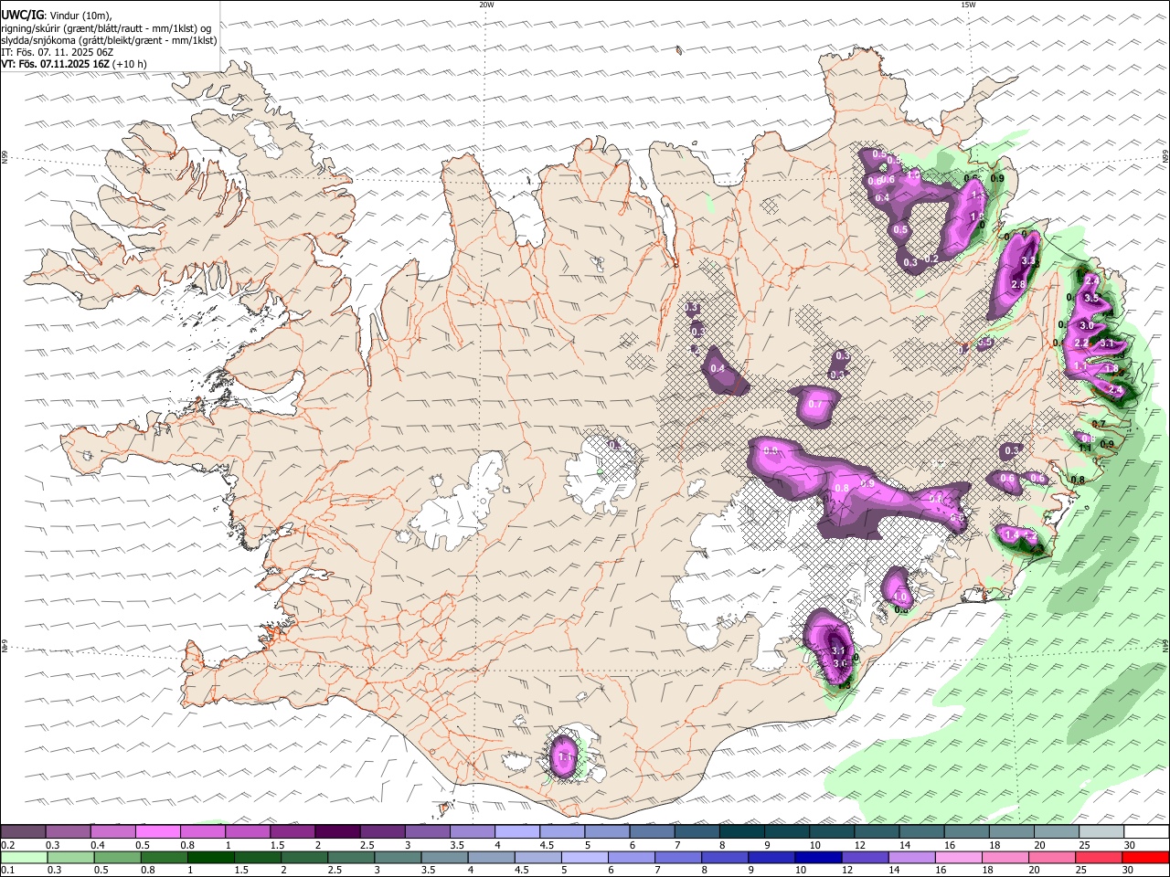1170x877 pixels.
Task: Click the 1.0 value on the glacier's edge
Action: [901, 597]
